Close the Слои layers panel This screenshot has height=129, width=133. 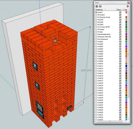coord(129,2)
